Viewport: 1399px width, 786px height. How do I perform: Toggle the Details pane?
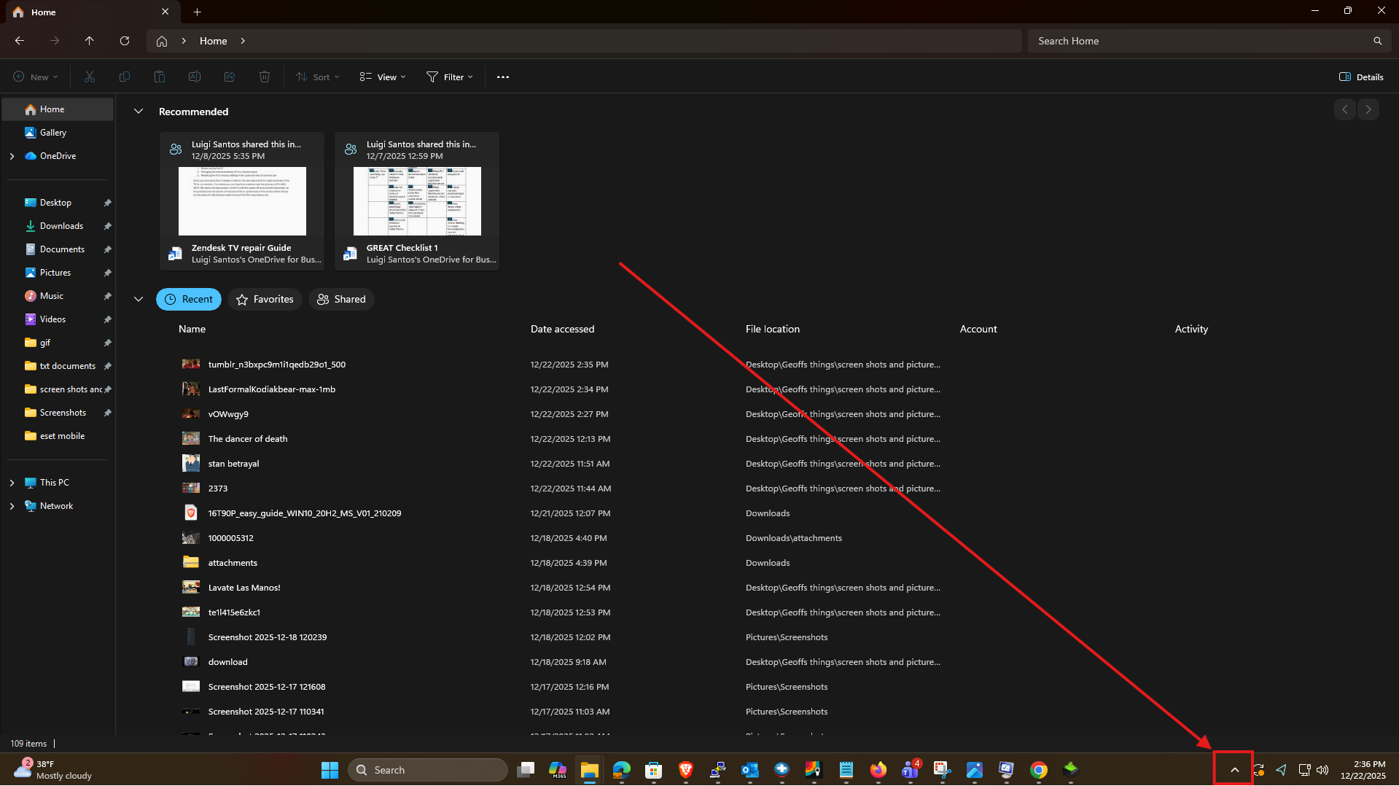1361,77
